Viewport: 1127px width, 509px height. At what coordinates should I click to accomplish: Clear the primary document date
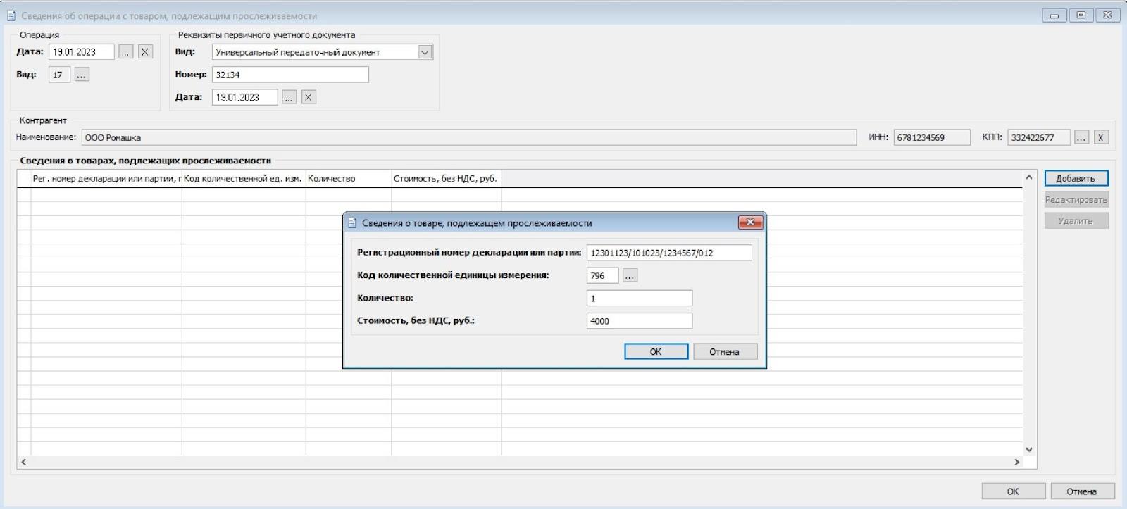pos(309,97)
